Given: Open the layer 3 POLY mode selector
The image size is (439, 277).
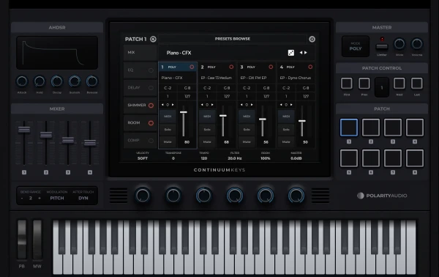Looking at the screenshot, I should pos(251,67).
